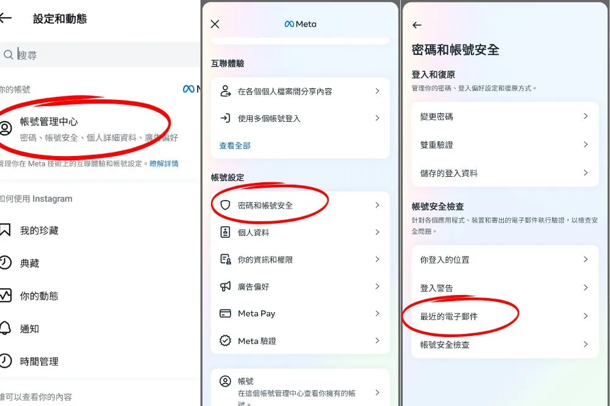
Task: Tap the chevron beside 你登入的位置
Action: click(586, 260)
